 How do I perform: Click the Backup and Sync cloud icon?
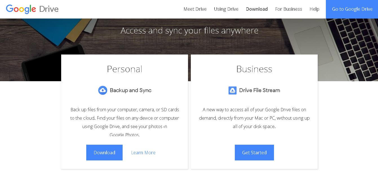tap(103, 90)
